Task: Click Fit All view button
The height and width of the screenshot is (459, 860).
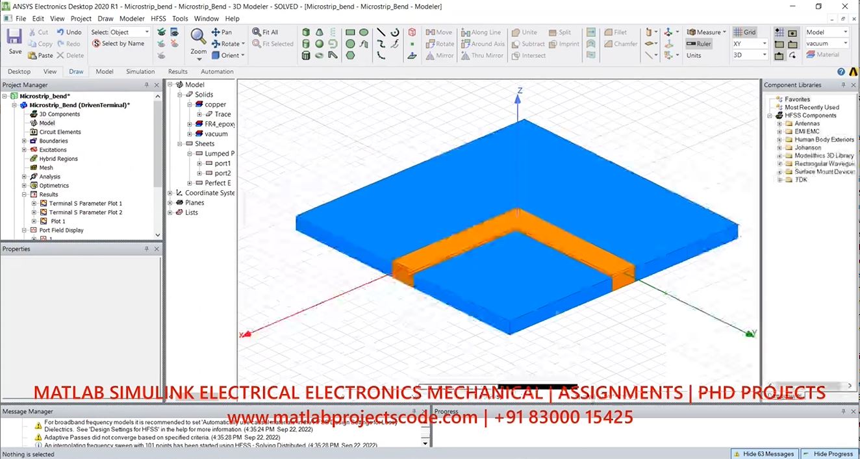Action: (x=265, y=32)
